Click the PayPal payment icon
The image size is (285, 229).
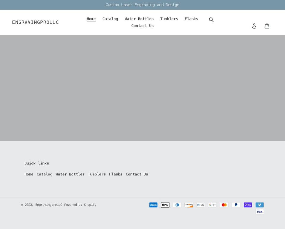pyautogui.click(x=236, y=205)
